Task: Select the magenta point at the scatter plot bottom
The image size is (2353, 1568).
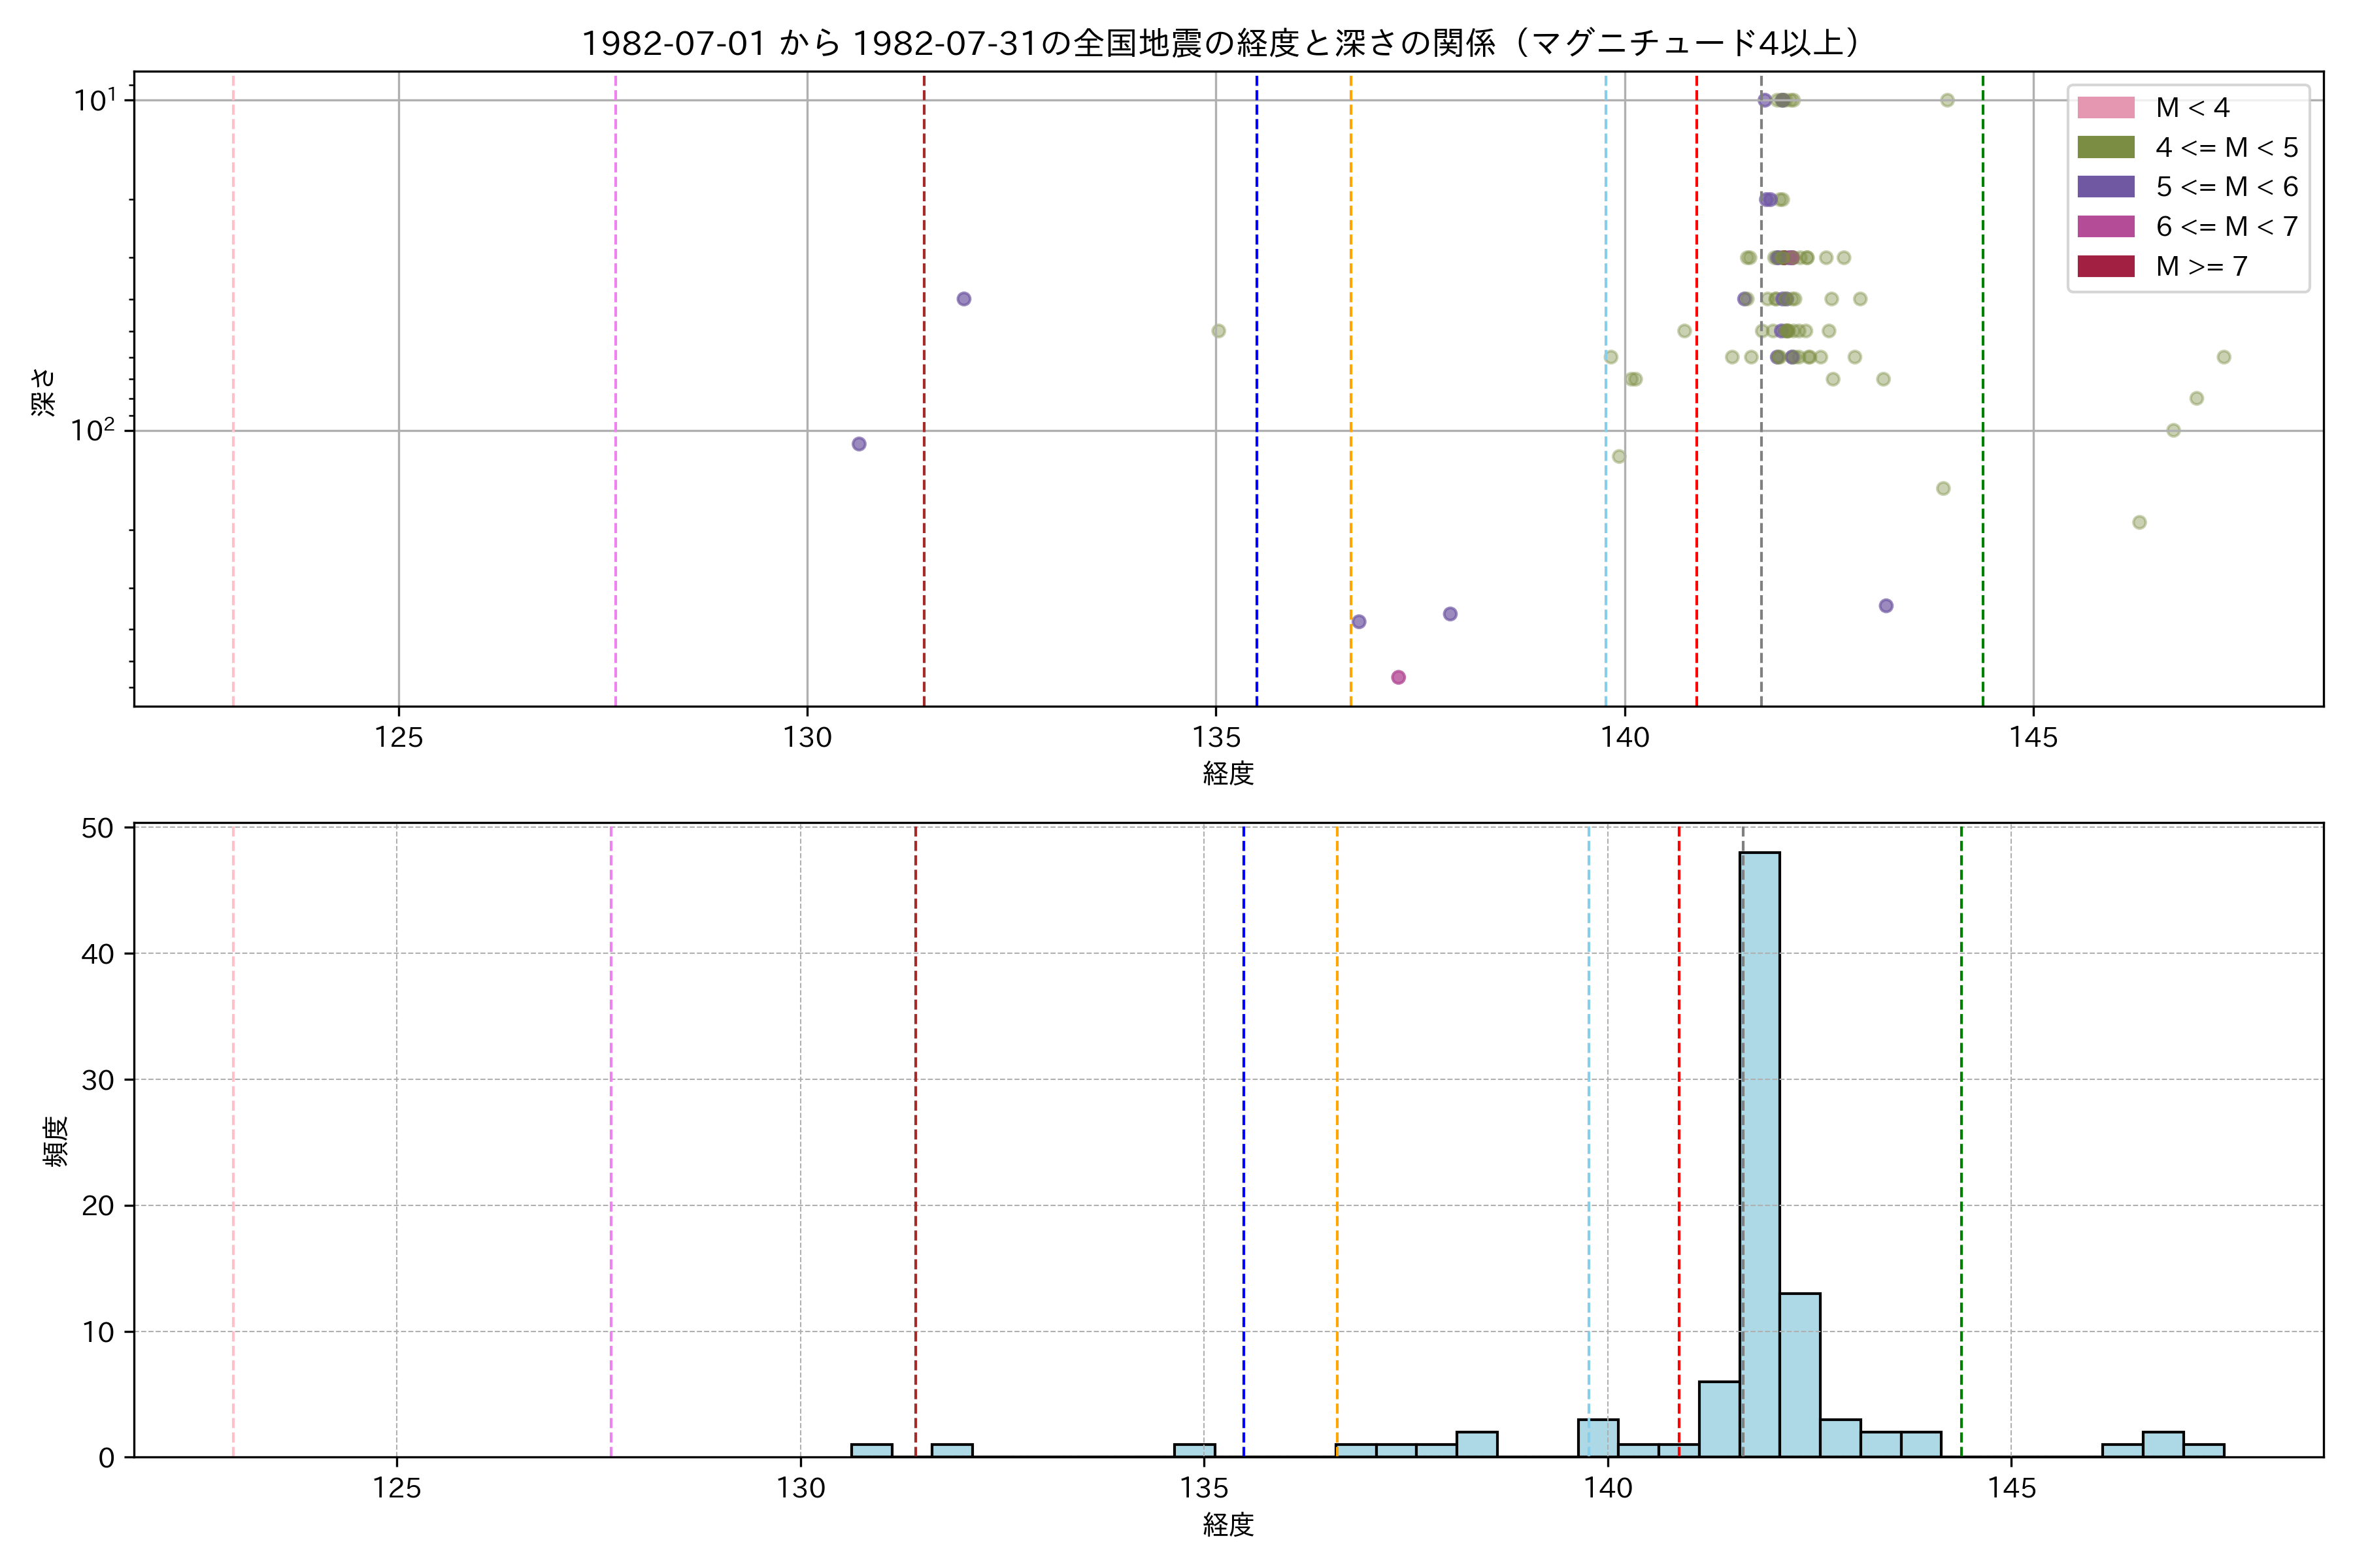Action: click(x=1397, y=678)
